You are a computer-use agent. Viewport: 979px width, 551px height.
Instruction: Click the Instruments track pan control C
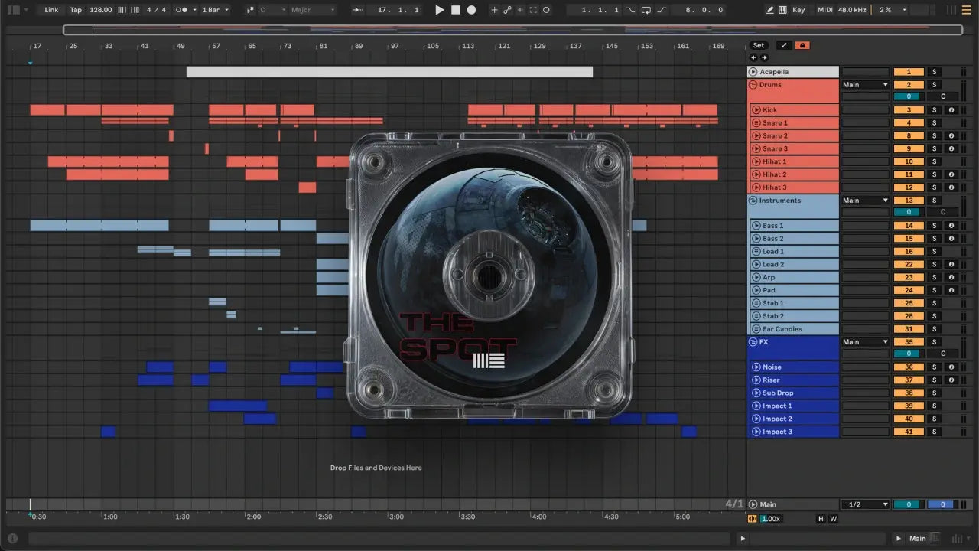point(943,212)
